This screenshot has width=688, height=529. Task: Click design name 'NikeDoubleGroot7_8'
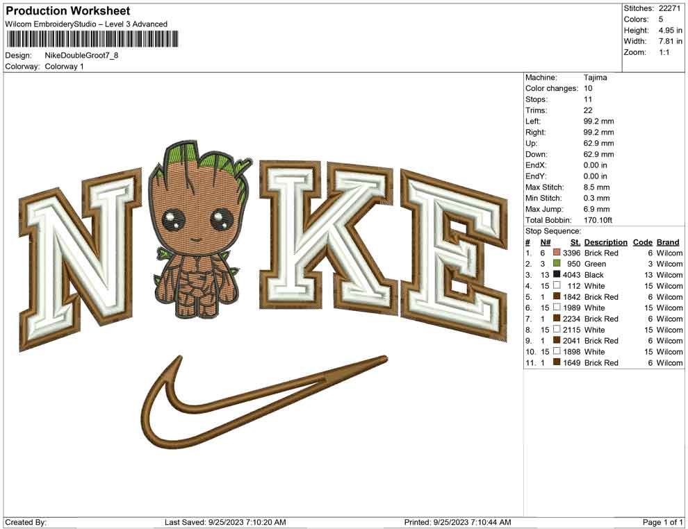tap(81, 56)
